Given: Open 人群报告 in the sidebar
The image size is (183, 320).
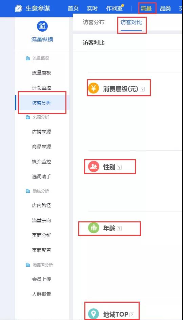Looking at the screenshot, I should point(41,294).
